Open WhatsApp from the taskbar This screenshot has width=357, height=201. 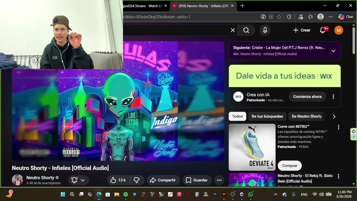click(x=250, y=194)
